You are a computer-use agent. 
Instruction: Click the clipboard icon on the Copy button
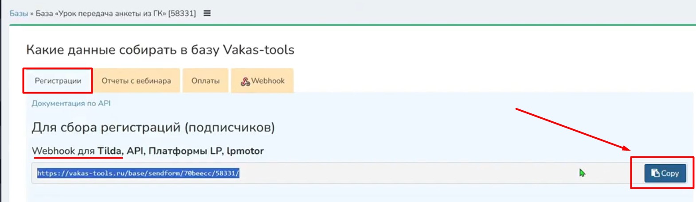[655, 173]
